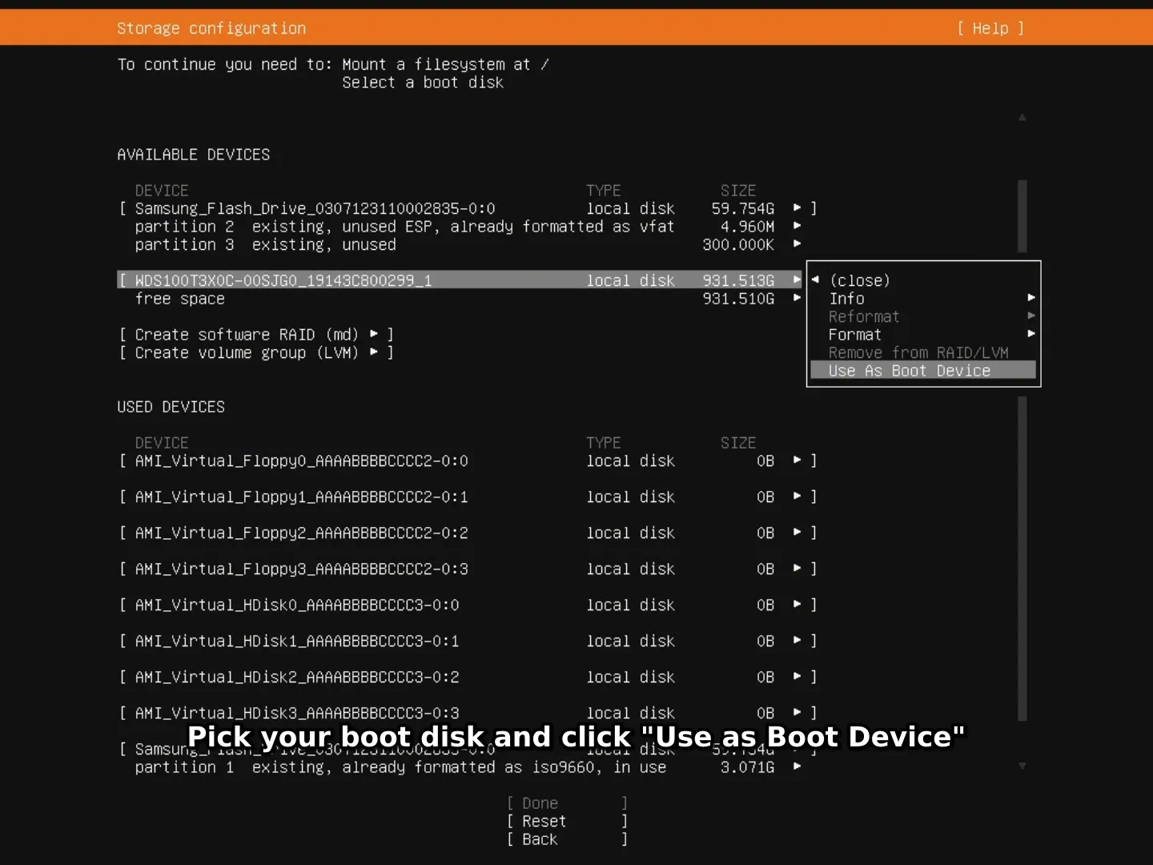
Task: Select partition 1 formatted as iso9660 row
Action: coord(468,767)
